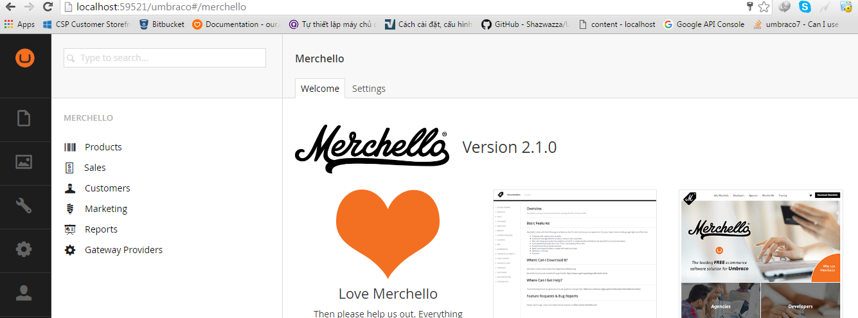Click the Marketing lightbulb icon
The height and width of the screenshot is (318, 858).
coord(70,209)
